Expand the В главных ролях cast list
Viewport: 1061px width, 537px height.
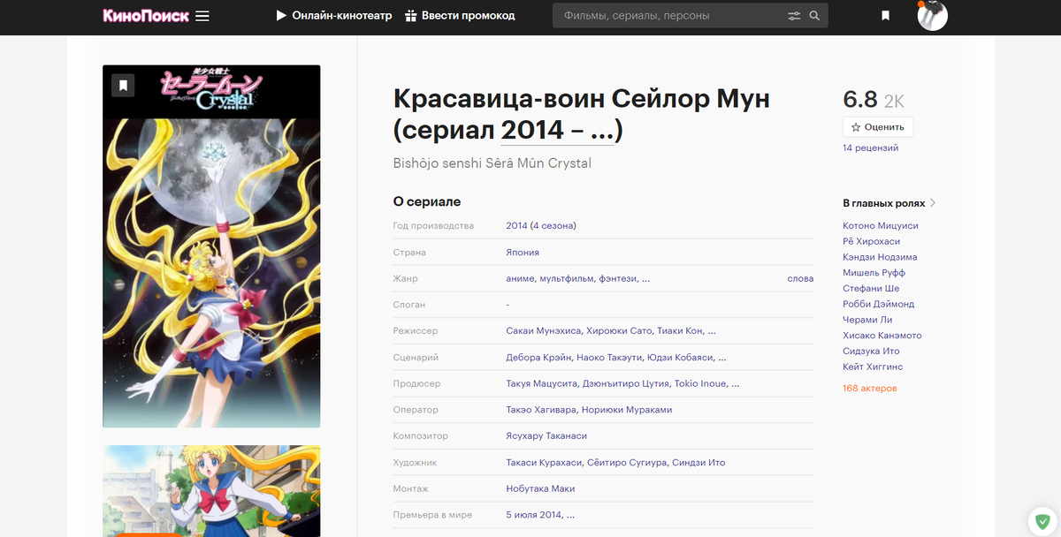(x=889, y=203)
